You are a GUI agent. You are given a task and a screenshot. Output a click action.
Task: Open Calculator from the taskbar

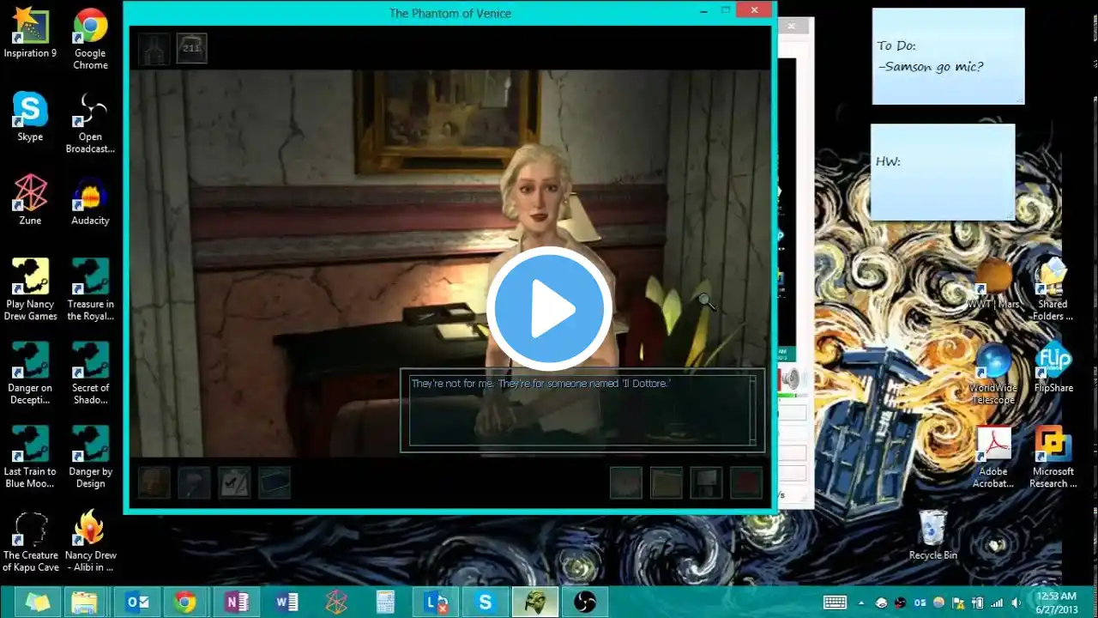[385, 602]
